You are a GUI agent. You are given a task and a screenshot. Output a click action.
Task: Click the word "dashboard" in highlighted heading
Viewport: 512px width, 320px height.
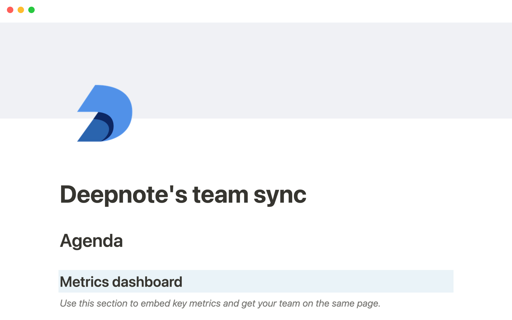coord(147,282)
